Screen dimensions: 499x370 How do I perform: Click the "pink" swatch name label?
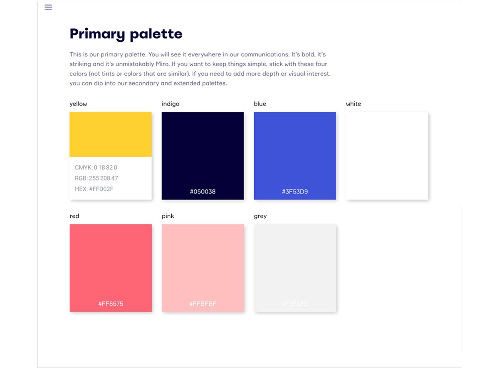pyautogui.click(x=168, y=216)
